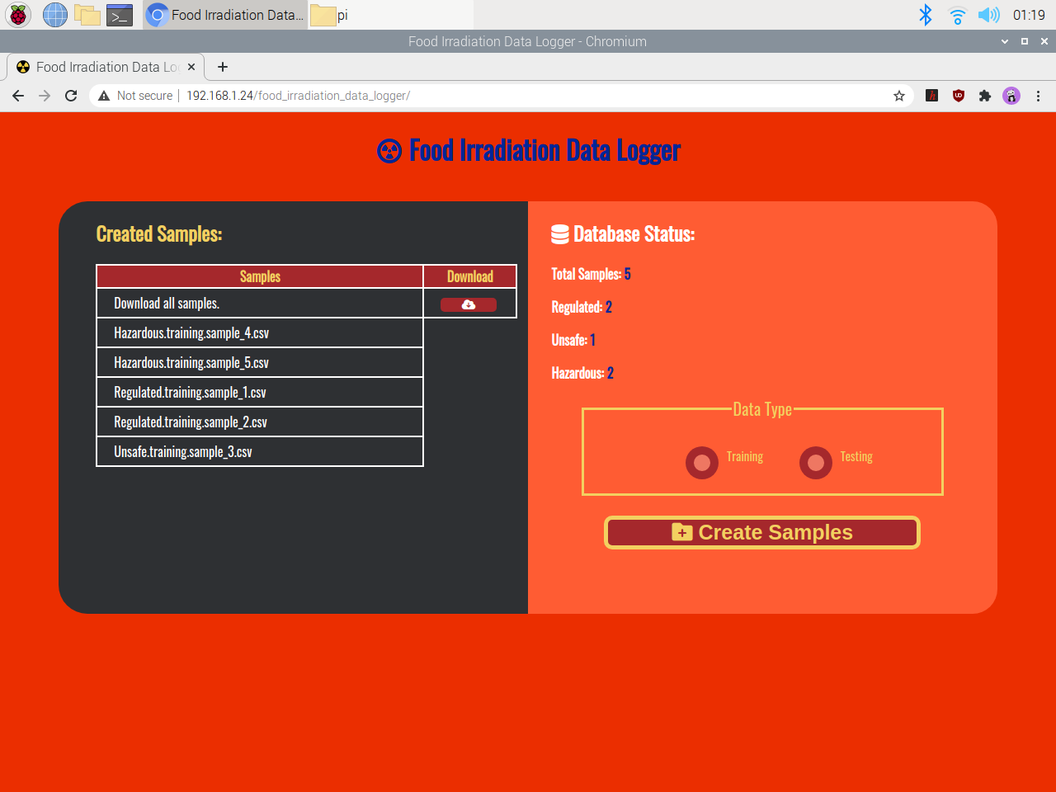Select the Testing data type radio button
Screen dimensions: 1056x792
[x=815, y=462]
